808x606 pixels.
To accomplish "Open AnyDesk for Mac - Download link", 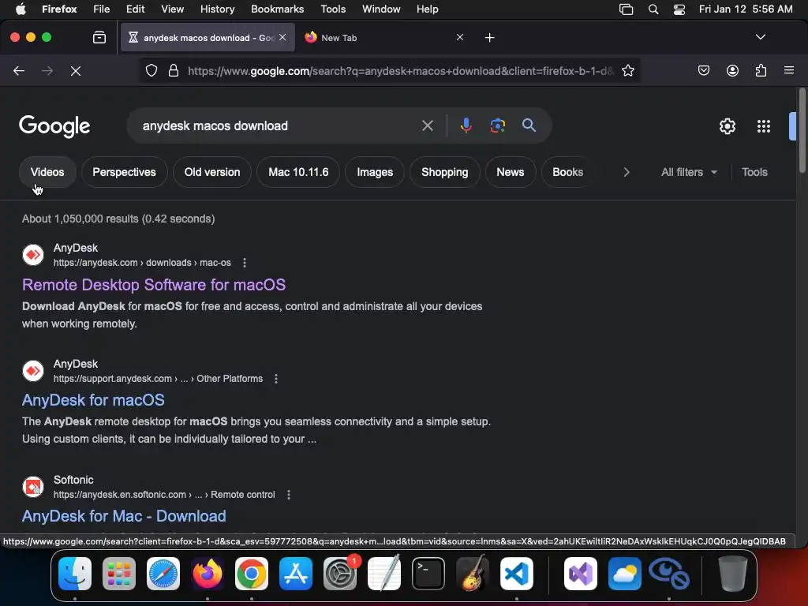I will (x=124, y=516).
